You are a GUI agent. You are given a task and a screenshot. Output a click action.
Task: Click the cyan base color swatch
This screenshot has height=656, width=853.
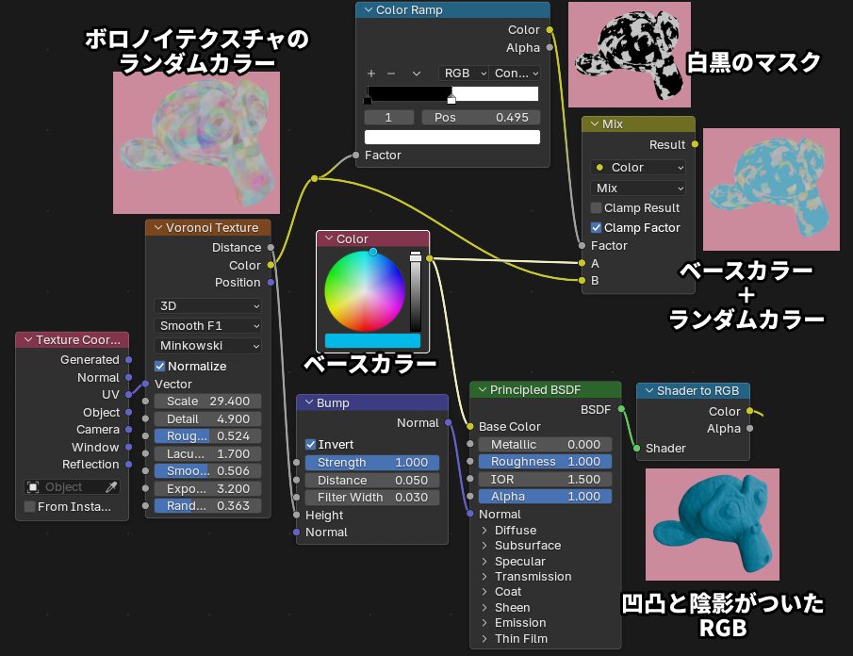pos(372,340)
